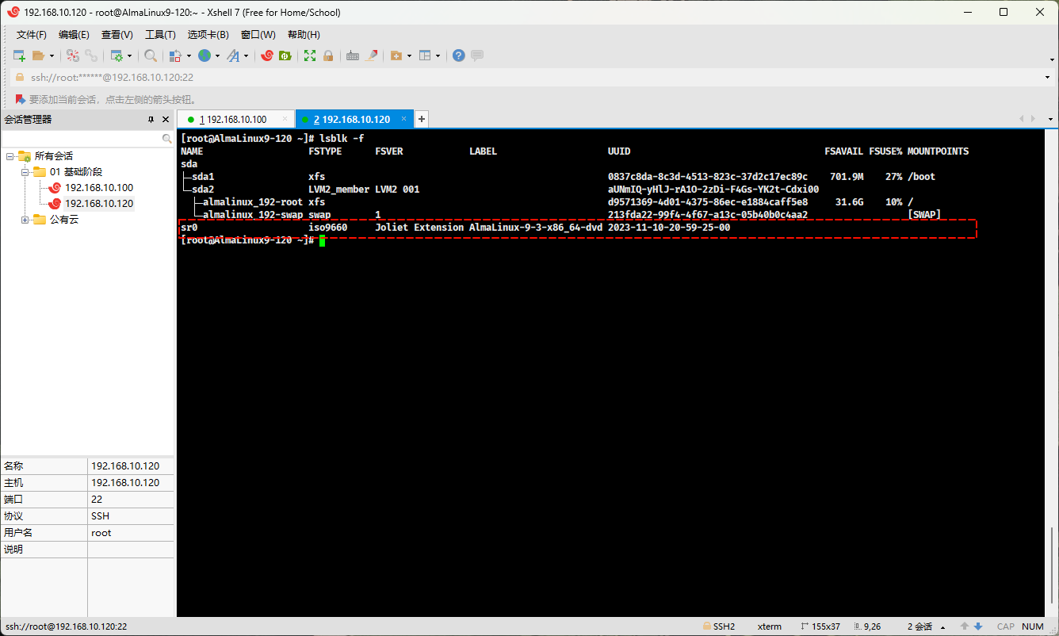Image resolution: width=1059 pixels, height=636 pixels.
Task: Select session 192.168.10.100 in the tree
Action: (x=98, y=188)
